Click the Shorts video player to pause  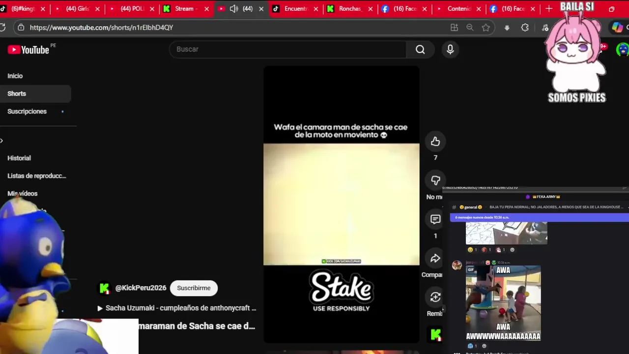click(341, 204)
